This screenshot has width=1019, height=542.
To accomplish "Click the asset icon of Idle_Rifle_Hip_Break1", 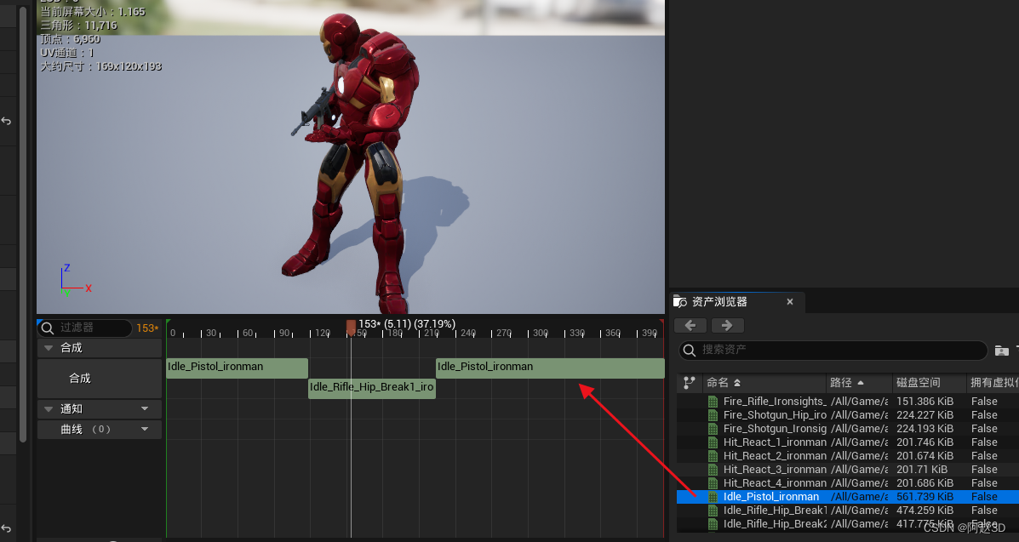I will click(713, 511).
